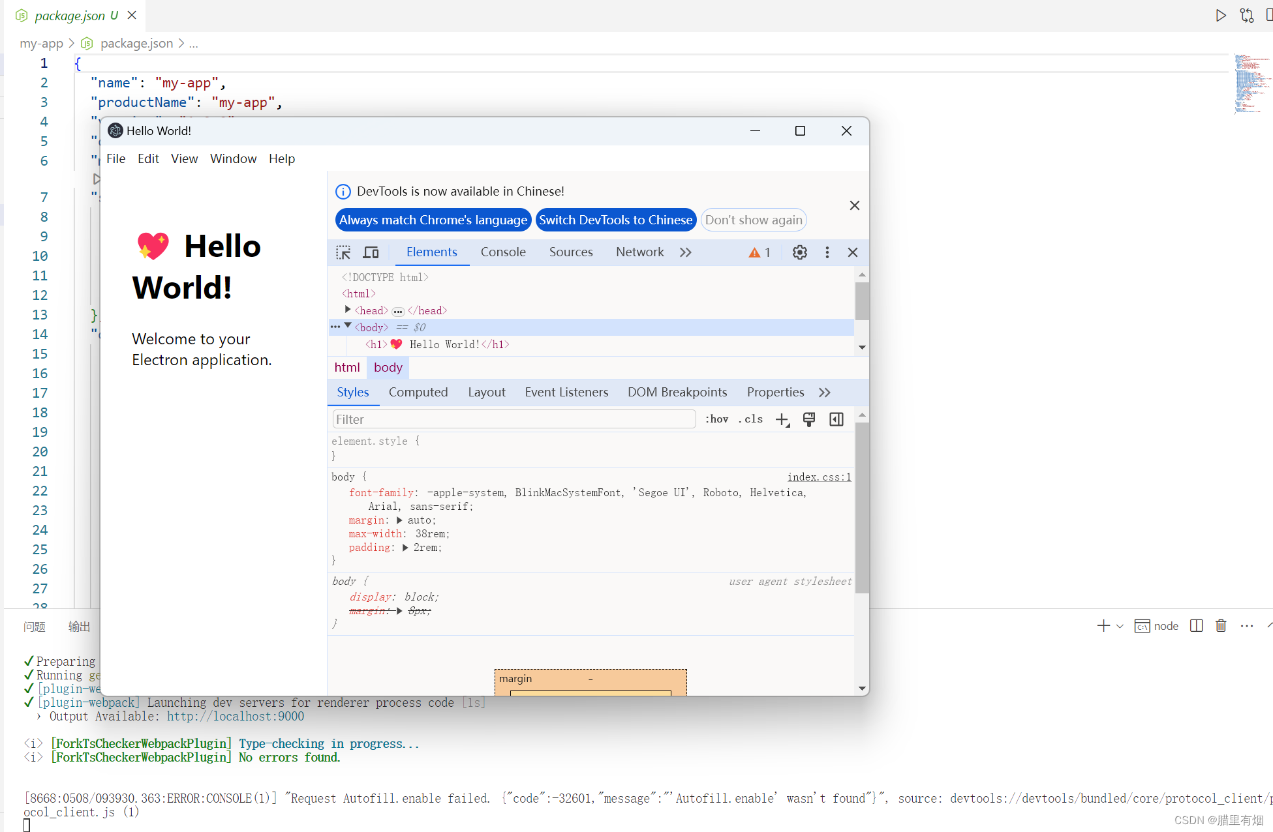Click Always match Chrome's language button
This screenshot has height=832, width=1273.
[x=432, y=220]
